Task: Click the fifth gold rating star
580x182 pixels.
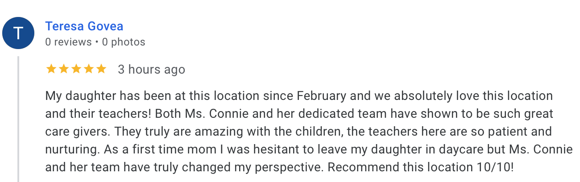Action: click(101, 69)
